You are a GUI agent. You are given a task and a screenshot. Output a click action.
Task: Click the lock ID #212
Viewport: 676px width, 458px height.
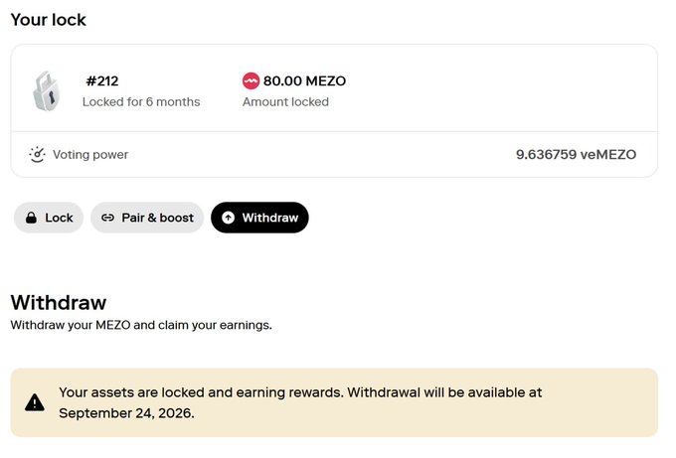[101, 81]
